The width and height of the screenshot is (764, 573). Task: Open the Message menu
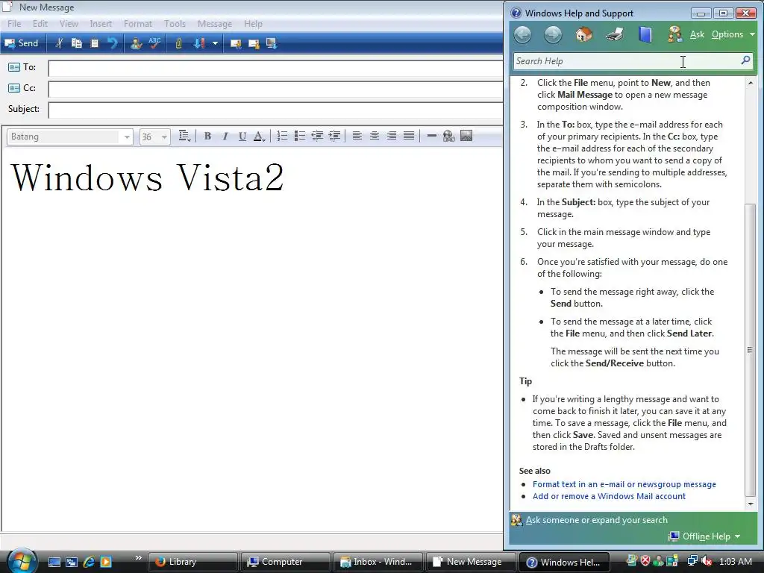215,23
